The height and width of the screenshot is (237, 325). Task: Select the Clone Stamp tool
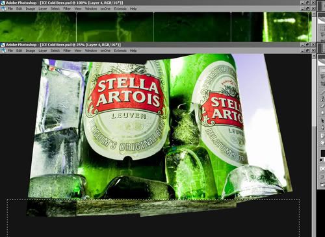pyautogui.click(x=322, y=99)
